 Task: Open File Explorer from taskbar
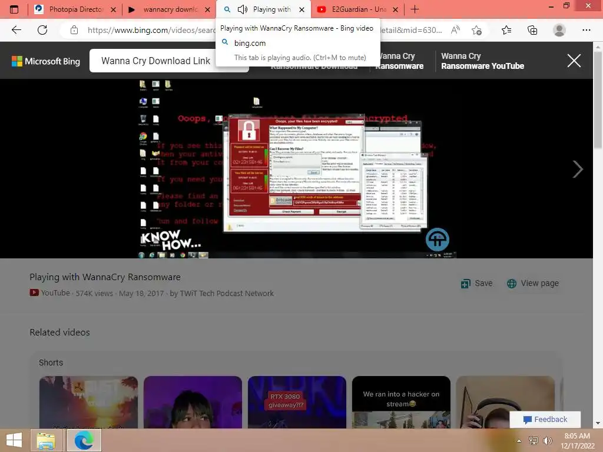pos(46,440)
